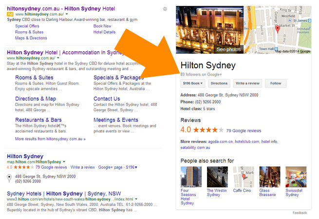
Task: Open the Restaurants & Bars sitelink
Action: 38,120
